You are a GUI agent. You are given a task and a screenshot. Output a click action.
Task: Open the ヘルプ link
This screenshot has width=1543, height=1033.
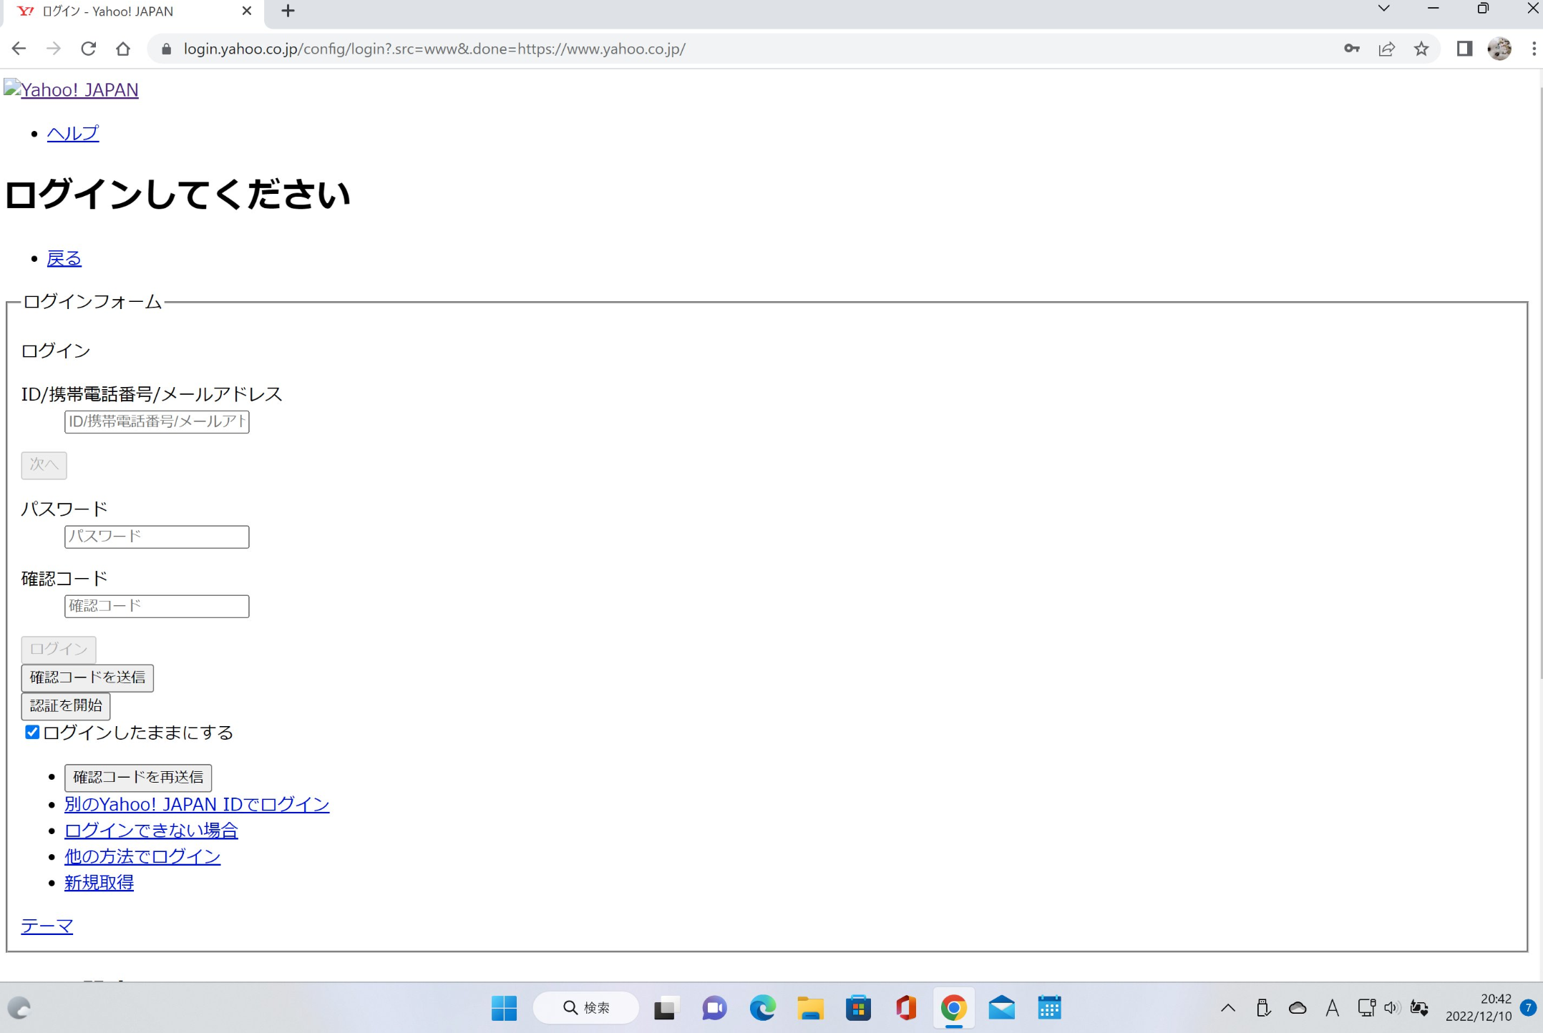coord(73,133)
